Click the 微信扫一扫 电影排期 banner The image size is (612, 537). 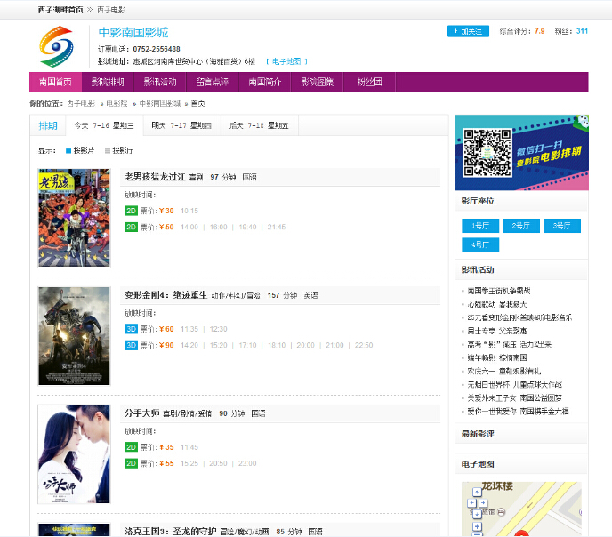pyautogui.click(x=522, y=153)
